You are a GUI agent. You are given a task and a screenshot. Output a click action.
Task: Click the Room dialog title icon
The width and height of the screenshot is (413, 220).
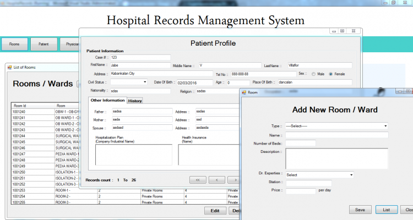pos(244,92)
